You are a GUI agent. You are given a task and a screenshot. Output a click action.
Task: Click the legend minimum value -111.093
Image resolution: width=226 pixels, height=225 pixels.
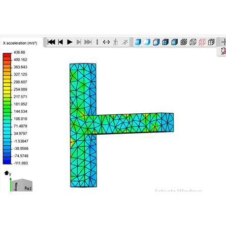click(x=21, y=163)
